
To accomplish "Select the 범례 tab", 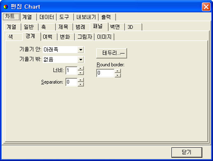I will pyautogui.click(x=81, y=27).
